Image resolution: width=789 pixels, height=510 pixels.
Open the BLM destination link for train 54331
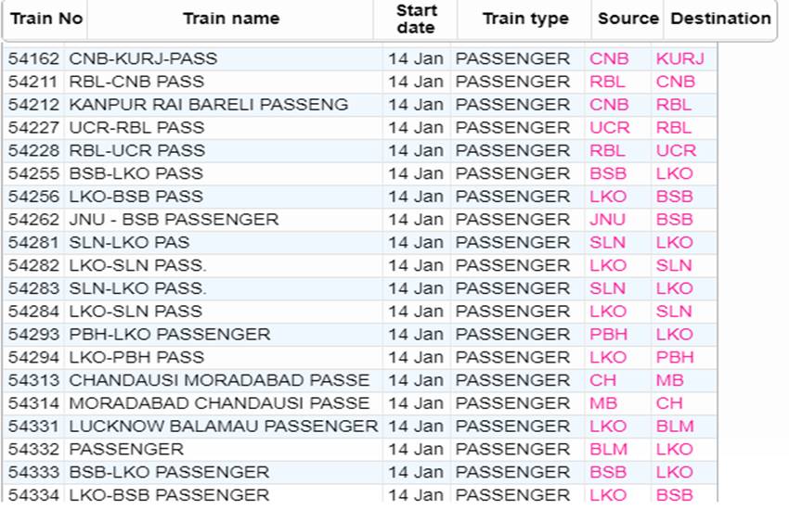pos(675,427)
